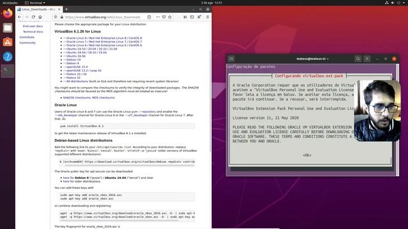Viewport: 408px width, 229px height.
Task: Open Files from the Ubuntu dock
Action: [x=8, y=27]
